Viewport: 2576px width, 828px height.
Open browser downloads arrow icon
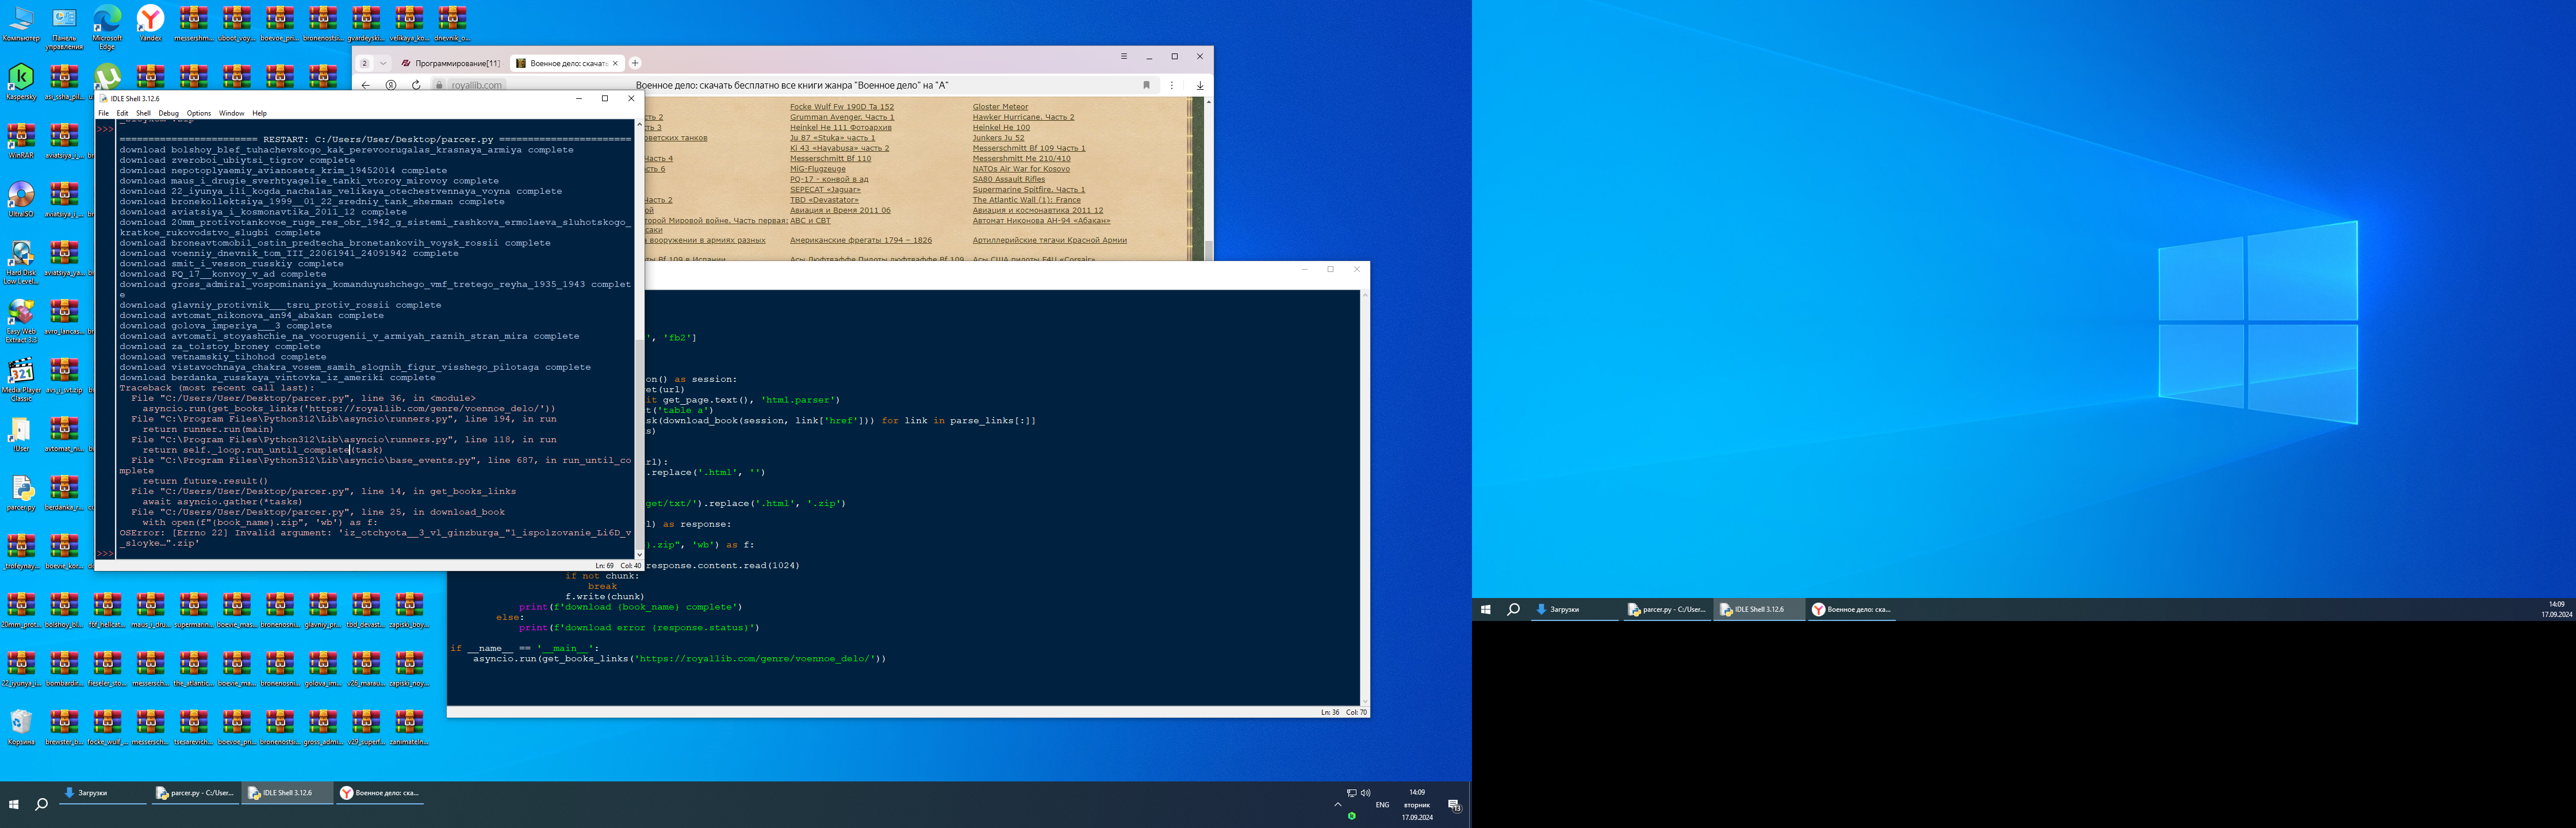pyautogui.click(x=1200, y=85)
